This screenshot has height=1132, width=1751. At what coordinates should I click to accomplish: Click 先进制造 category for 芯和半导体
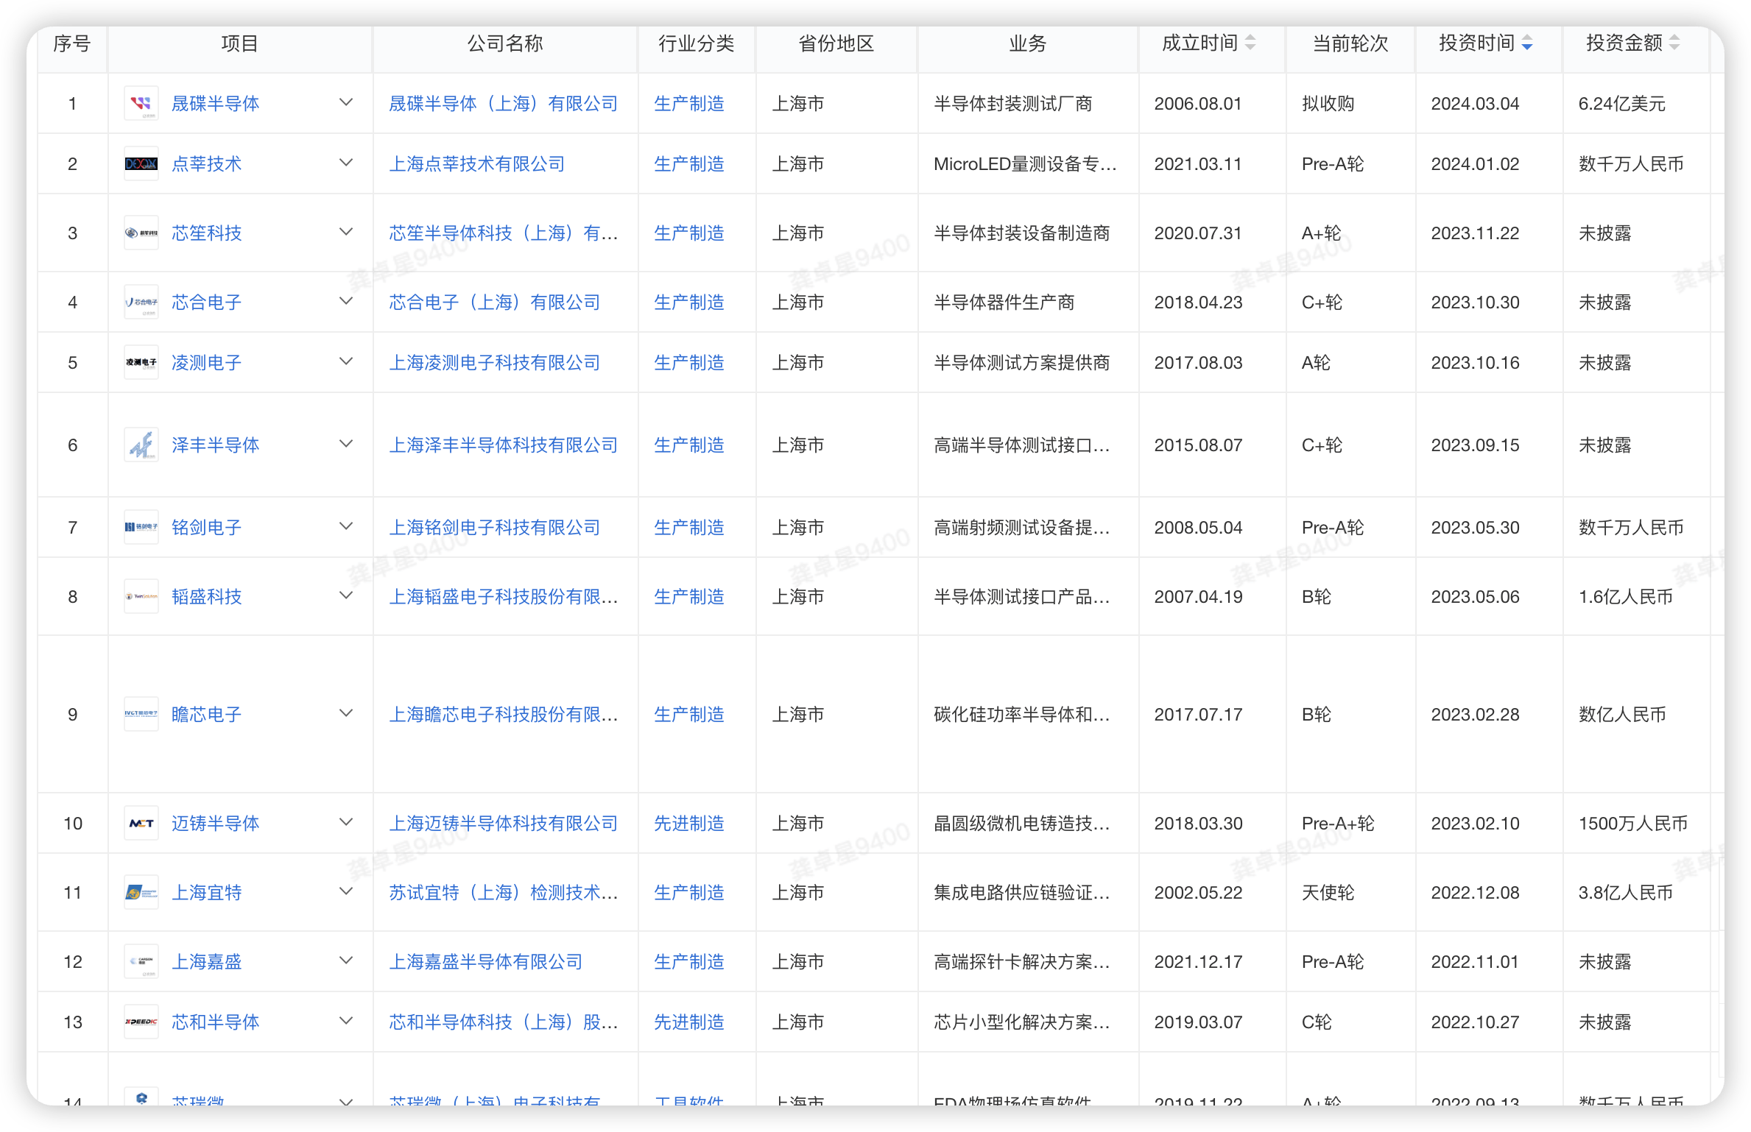[x=689, y=1022]
